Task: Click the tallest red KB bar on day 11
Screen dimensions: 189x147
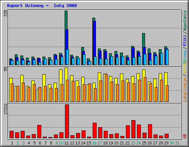Action: click(x=67, y=121)
